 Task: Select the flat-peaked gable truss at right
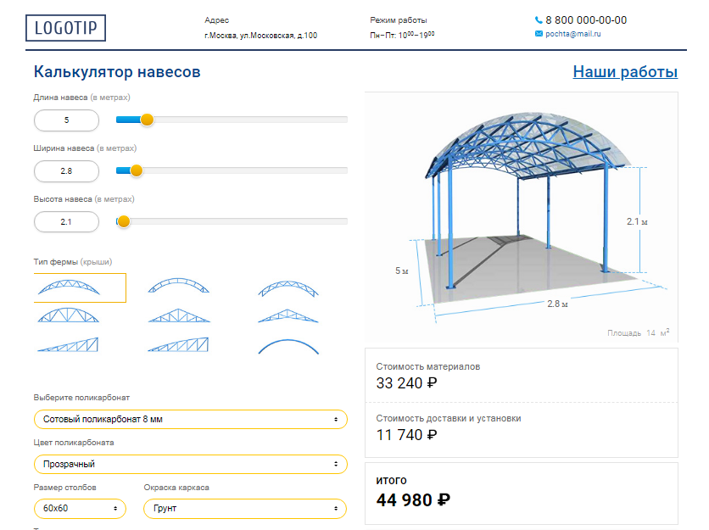click(x=288, y=315)
